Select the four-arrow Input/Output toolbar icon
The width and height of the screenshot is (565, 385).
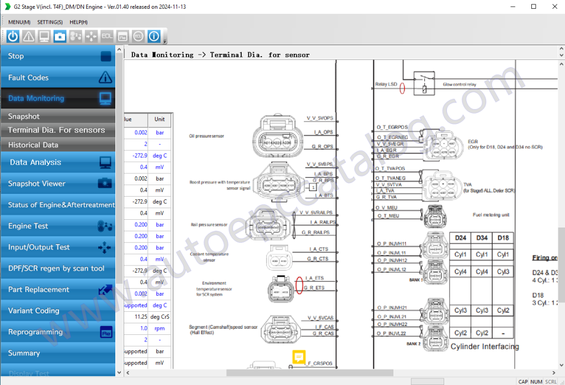click(91, 36)
